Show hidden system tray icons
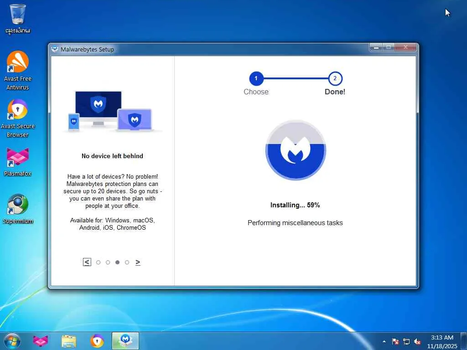The image size is (467, 350). click(384, 342)
